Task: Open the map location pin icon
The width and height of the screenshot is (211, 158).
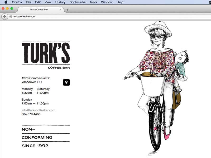Action: [66, 82]
